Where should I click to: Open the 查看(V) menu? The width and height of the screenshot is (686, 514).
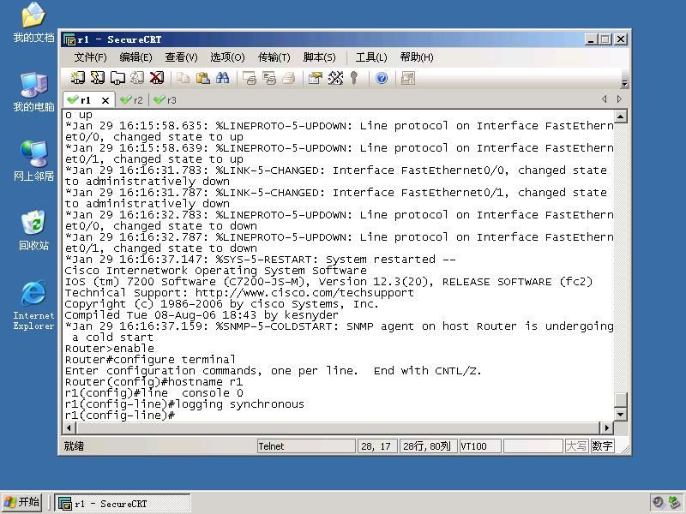point(181,57)
